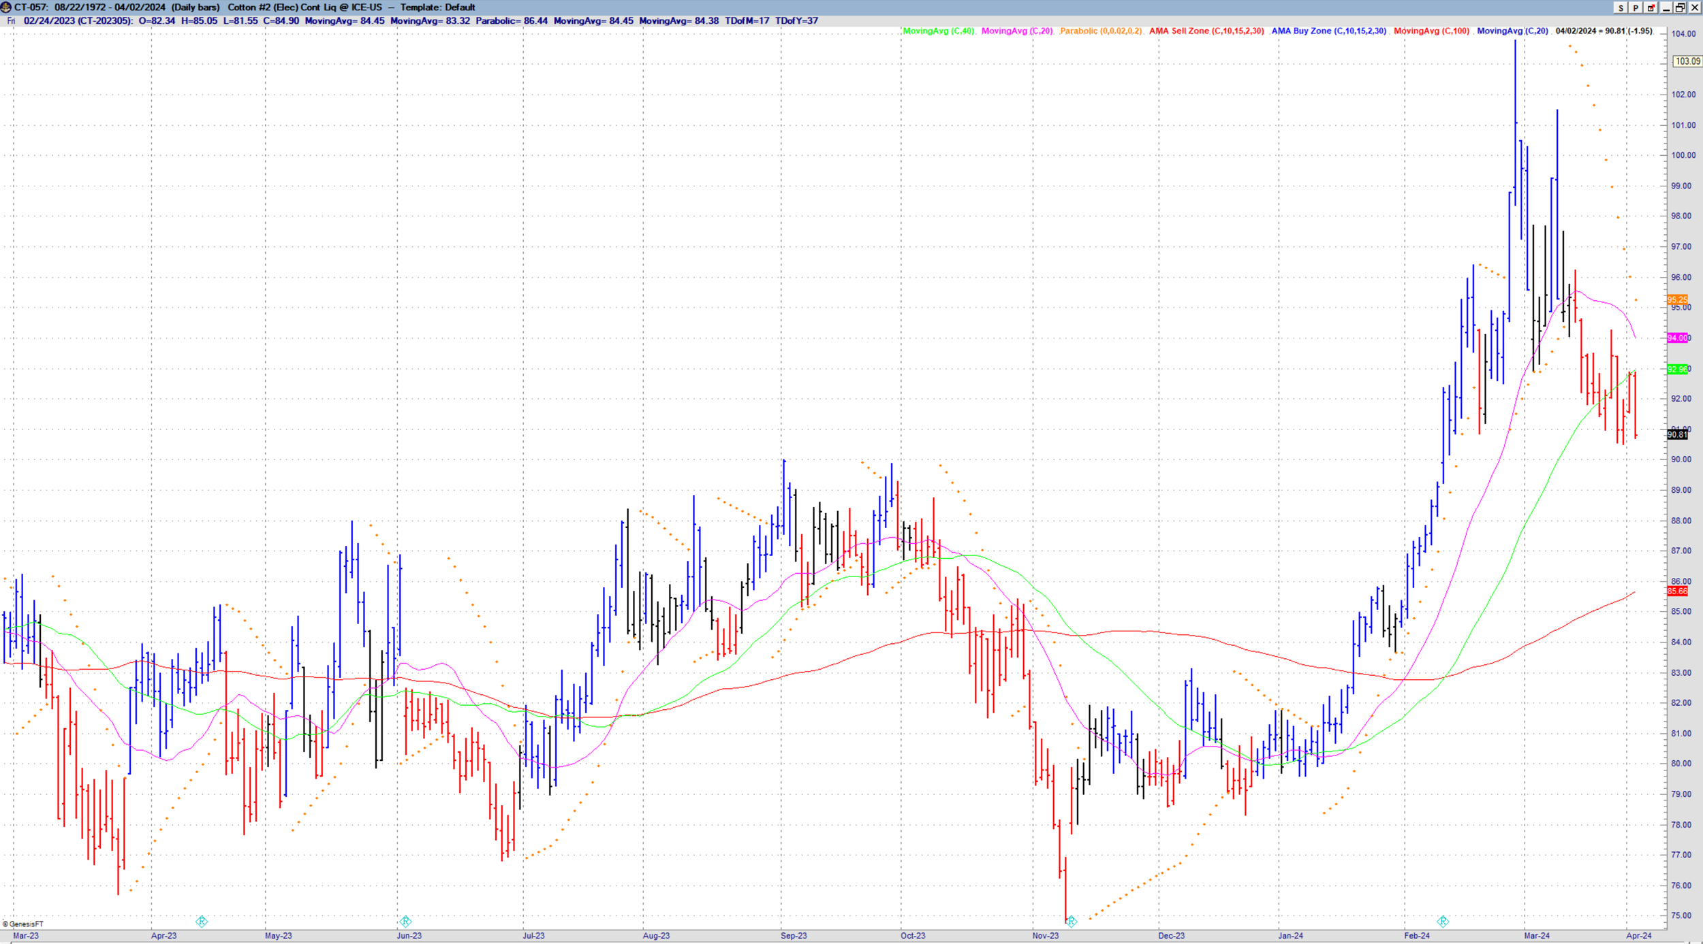Click the magenta 94.00 price axis tag
Screen dimensions: 1703x944
coord(1677,338)
